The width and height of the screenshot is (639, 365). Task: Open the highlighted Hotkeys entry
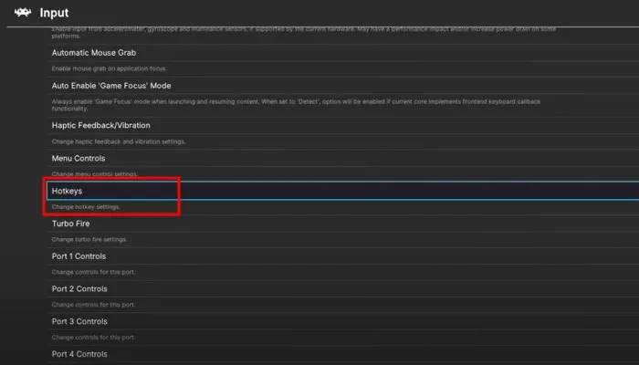pos(343,191)
